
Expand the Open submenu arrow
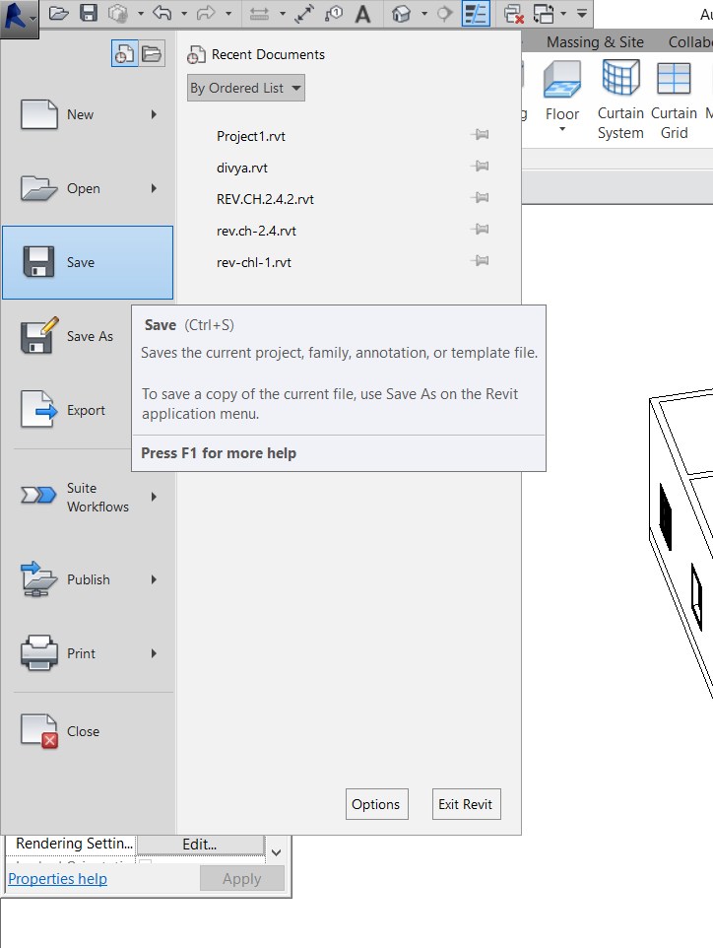(154, 188)
